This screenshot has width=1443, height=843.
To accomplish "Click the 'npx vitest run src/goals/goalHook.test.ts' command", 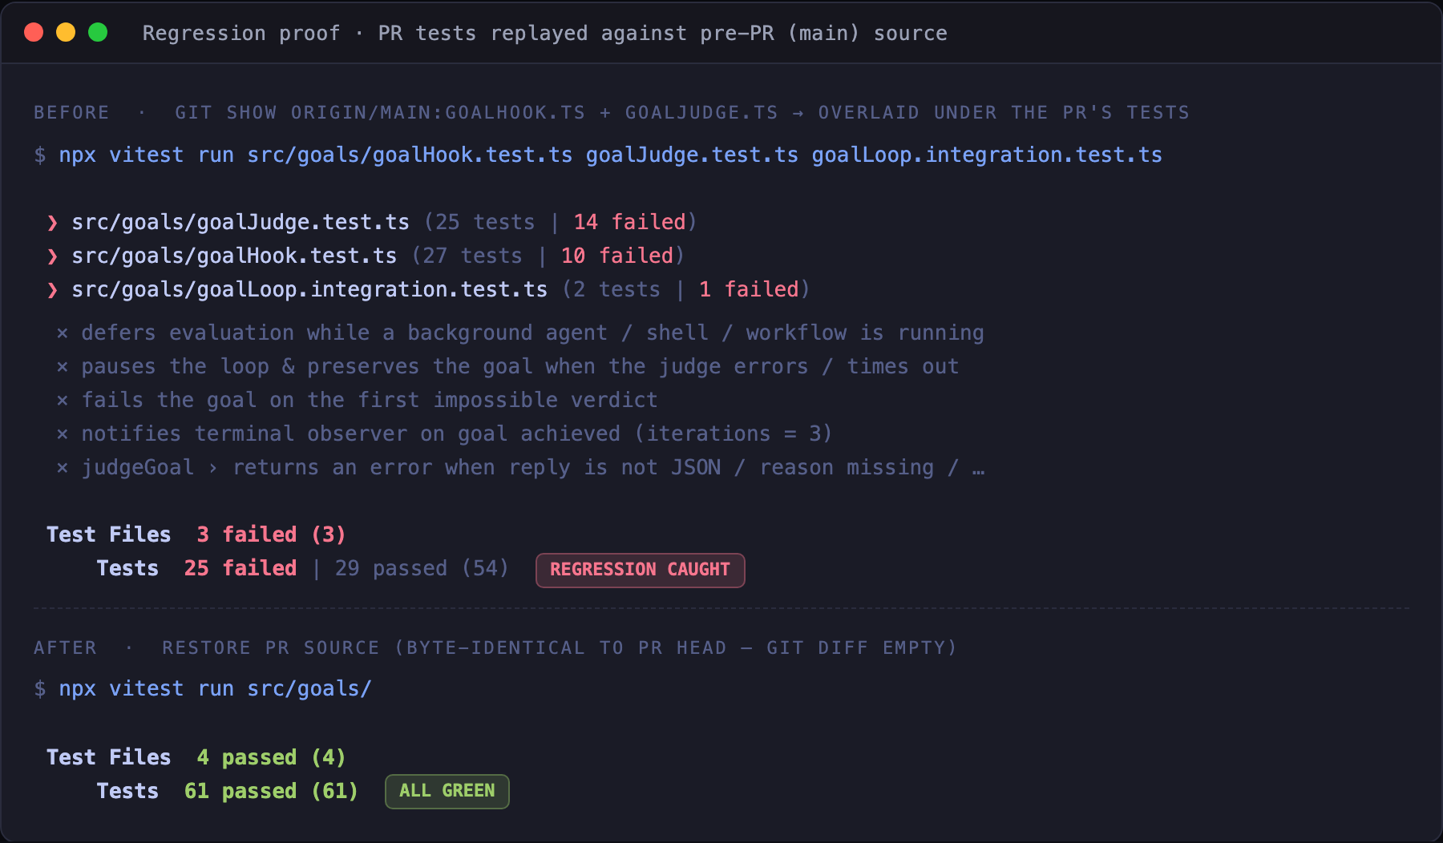I will pyautogui.click(x=316, y=155).
